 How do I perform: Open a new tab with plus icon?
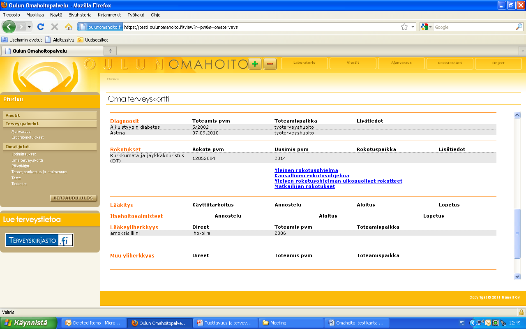[110, 51]
